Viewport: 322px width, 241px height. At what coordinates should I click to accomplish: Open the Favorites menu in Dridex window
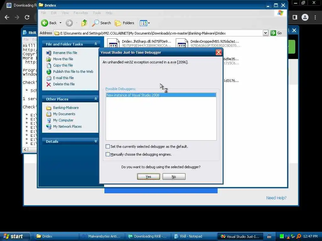coord(81,13)
